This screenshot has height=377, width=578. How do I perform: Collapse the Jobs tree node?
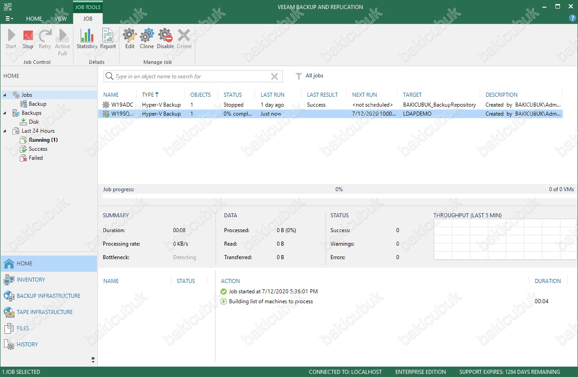point(5,95)
